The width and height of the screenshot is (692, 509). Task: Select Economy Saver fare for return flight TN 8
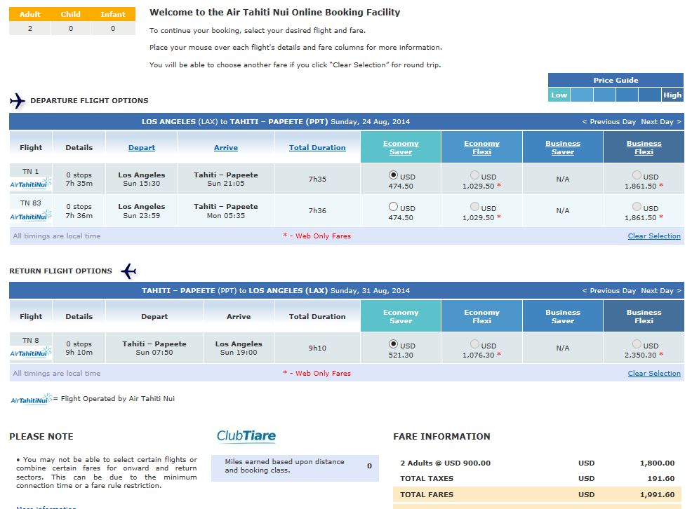pos(393,344)
